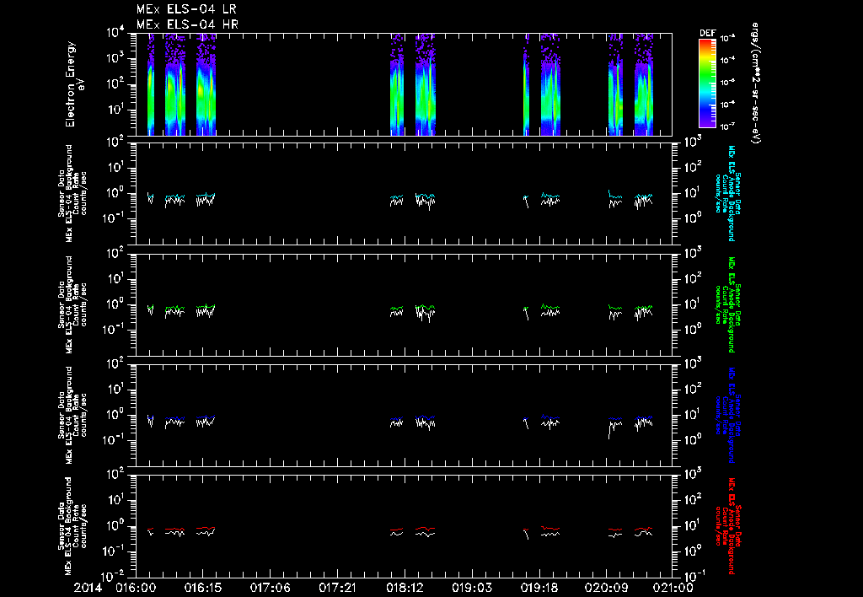Click the 10^4 tick label on the spectrogram axis
Viewport: 863px width, 597px height.
coord(115,33)
